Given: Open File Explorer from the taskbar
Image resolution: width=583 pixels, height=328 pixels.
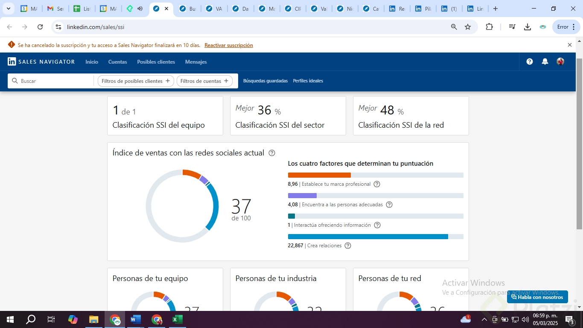Looking at the screenshot, I should click(94, 319).
